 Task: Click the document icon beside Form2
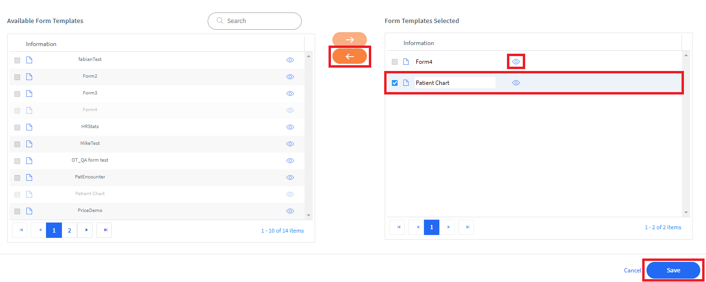[29, 77]
